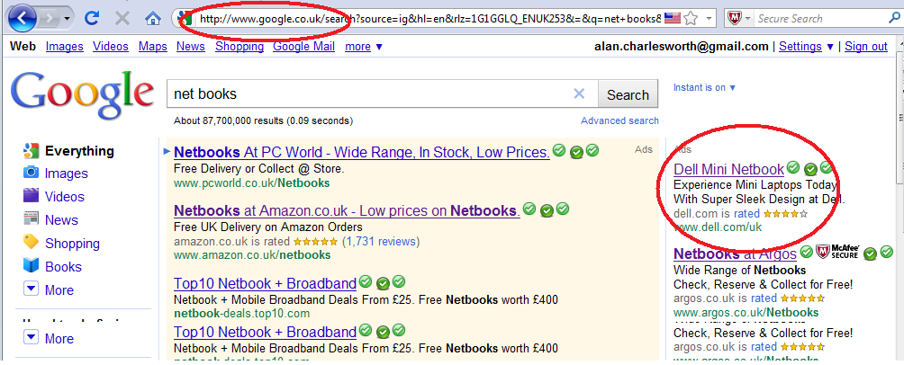Expand the 'more' menu in top navigation
Viewport: 904px width, 365px height.
(x=363, y=47)
